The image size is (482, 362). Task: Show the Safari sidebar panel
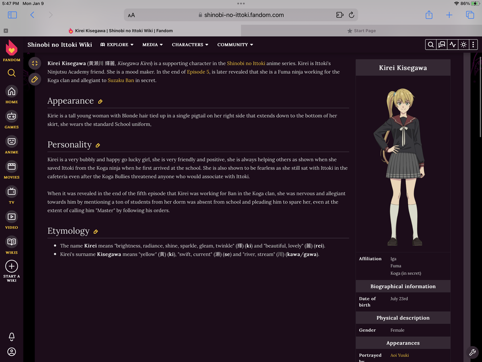point(13,15)
